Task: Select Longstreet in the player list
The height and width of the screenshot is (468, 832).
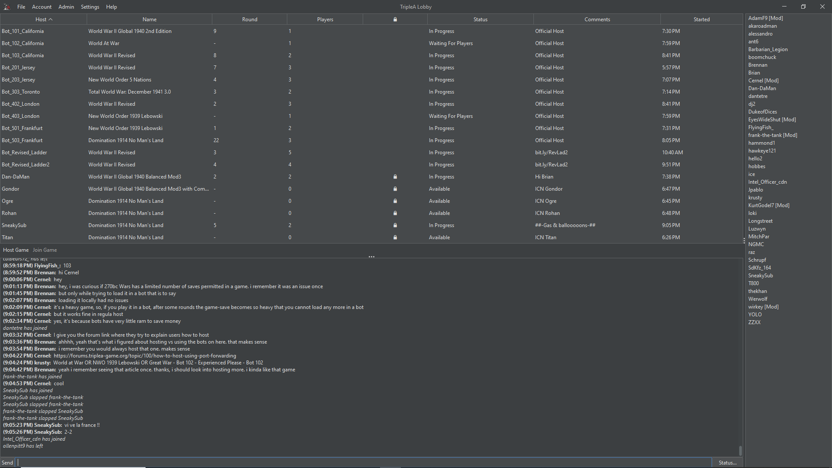Action: click(760, 221)
